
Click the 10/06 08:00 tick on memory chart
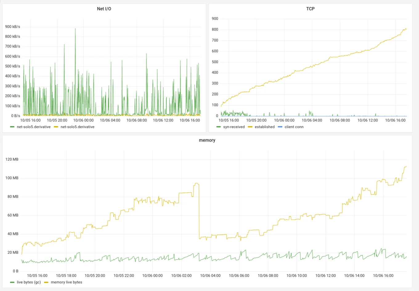pyautogui.click(x=268, y=275)
